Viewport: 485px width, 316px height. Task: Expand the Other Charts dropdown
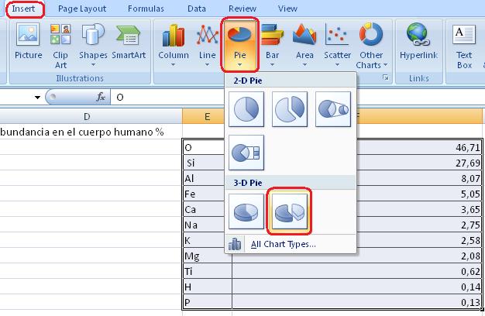[371, 46]
